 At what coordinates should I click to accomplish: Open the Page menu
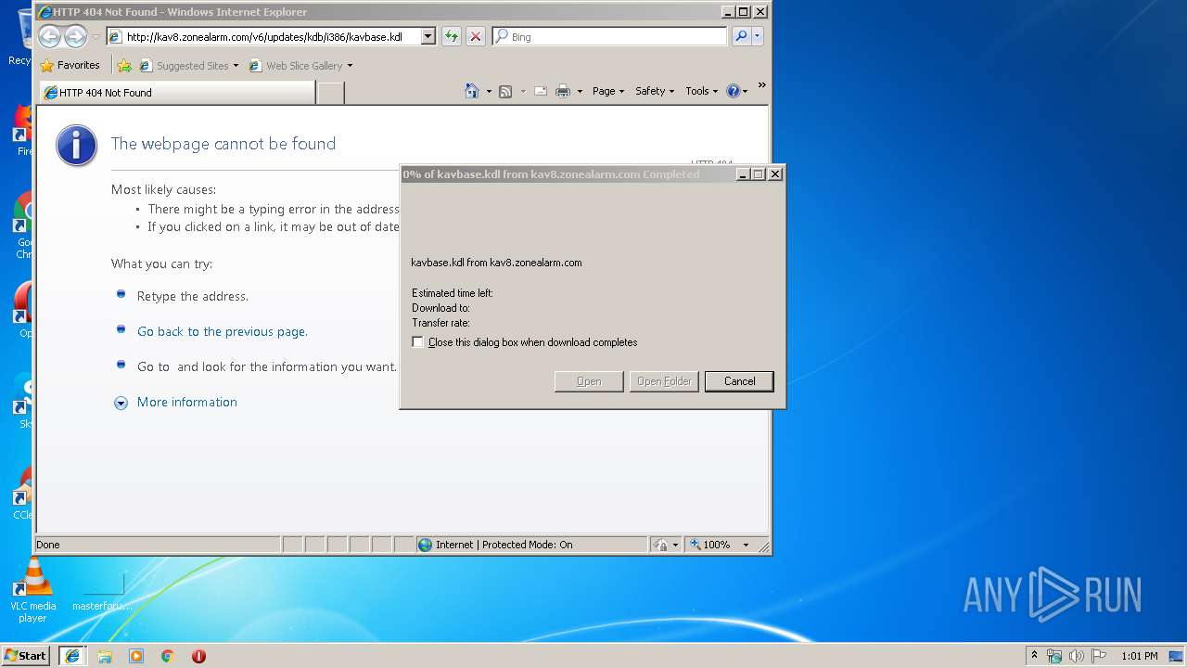coord(608,91)
